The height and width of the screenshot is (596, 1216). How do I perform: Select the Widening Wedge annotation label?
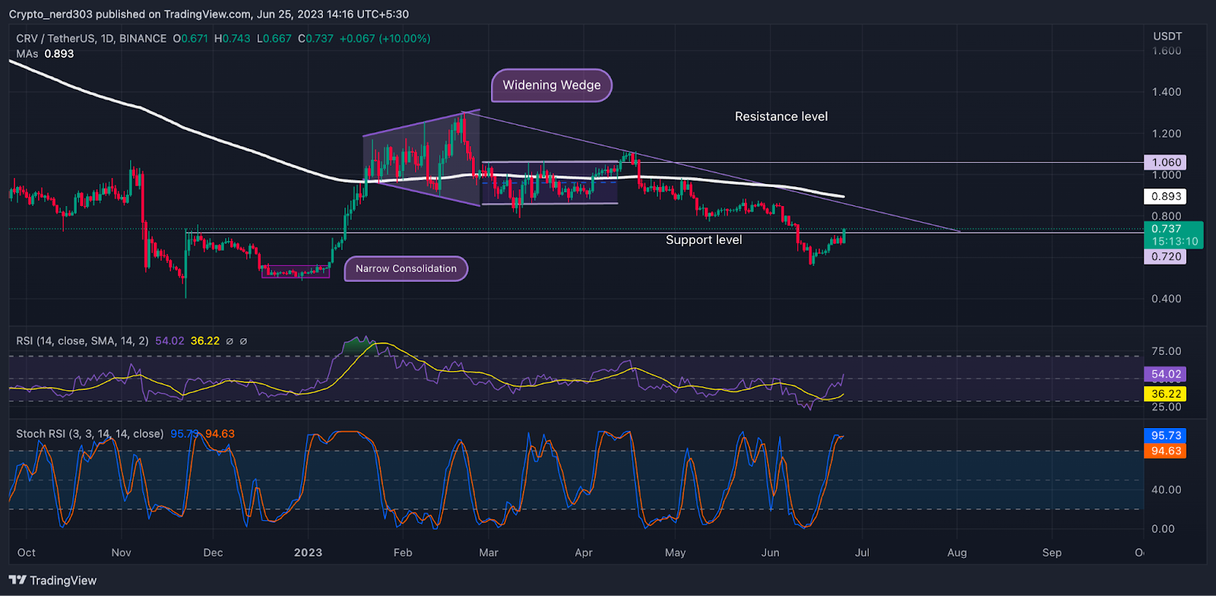click(552, 85)
